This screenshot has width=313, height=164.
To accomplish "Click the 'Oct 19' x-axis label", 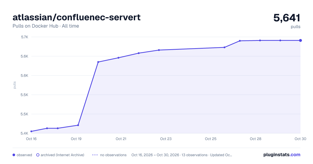I will pos(76,139).
